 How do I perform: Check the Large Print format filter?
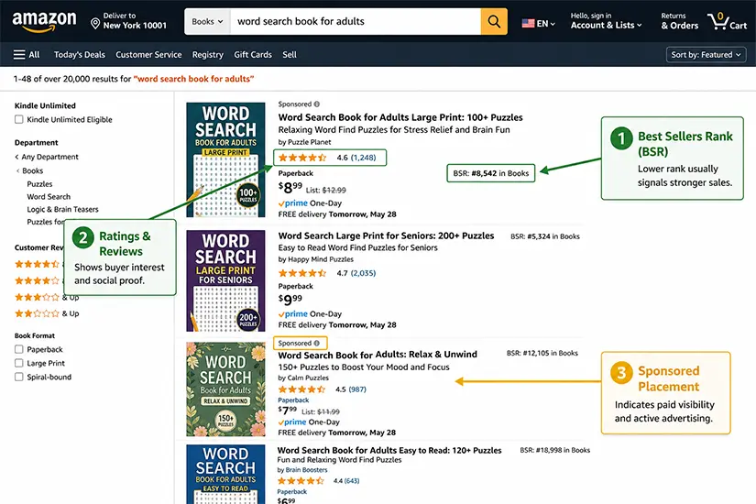point(19,363)
